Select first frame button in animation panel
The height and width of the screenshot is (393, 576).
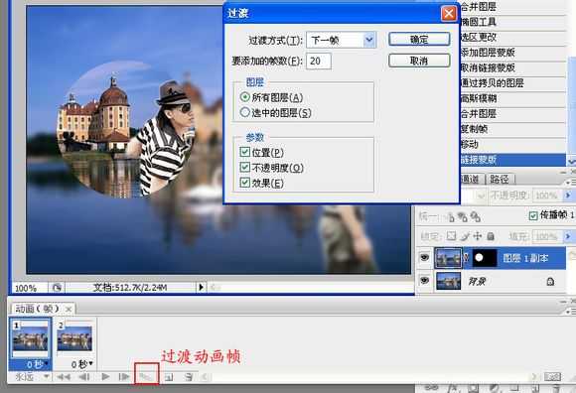[x=64, y=377]
